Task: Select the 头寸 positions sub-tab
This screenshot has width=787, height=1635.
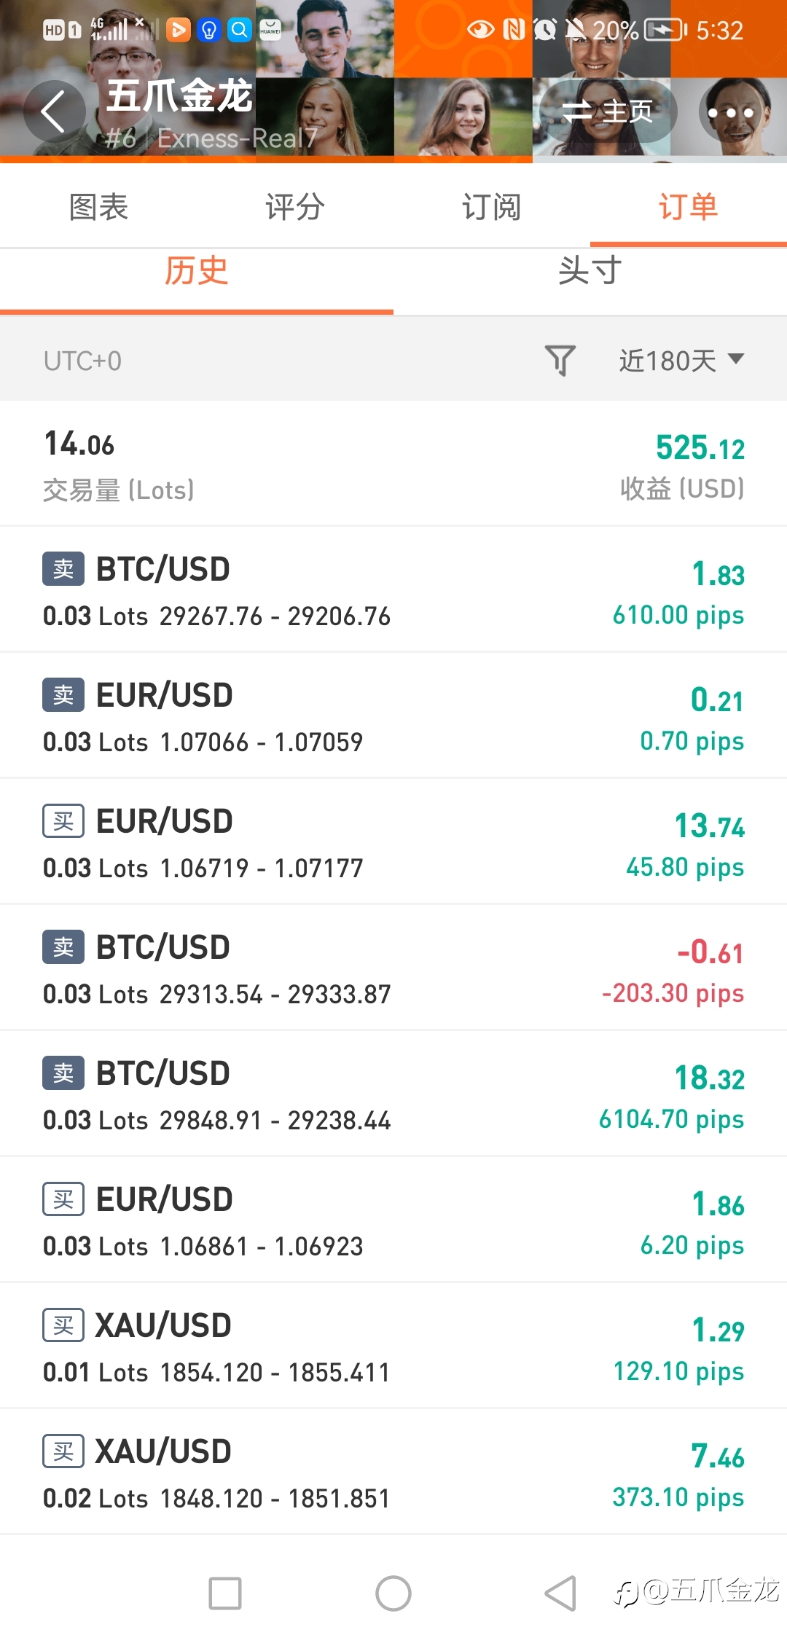Action: [x=590, y=271]
